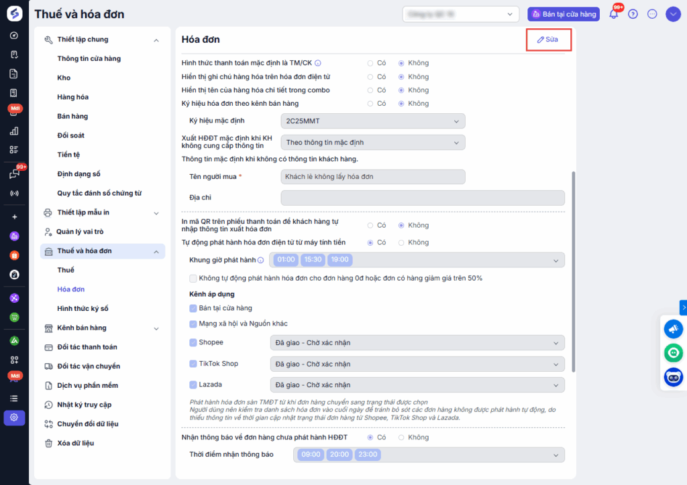
Task: Open the green chat support floating icon
Action: coord(674,353)
